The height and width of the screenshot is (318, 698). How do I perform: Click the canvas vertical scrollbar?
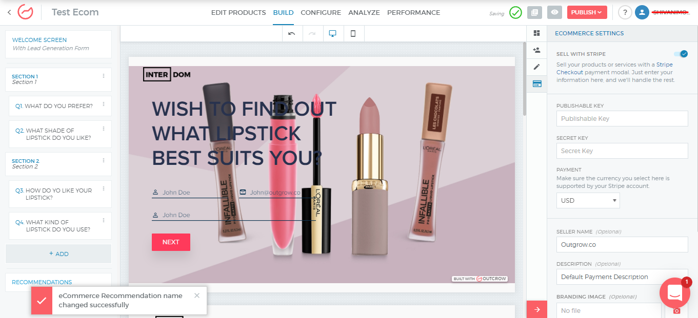point(524,79)
